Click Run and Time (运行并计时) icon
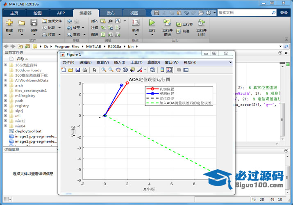 [x=201, y=23]
